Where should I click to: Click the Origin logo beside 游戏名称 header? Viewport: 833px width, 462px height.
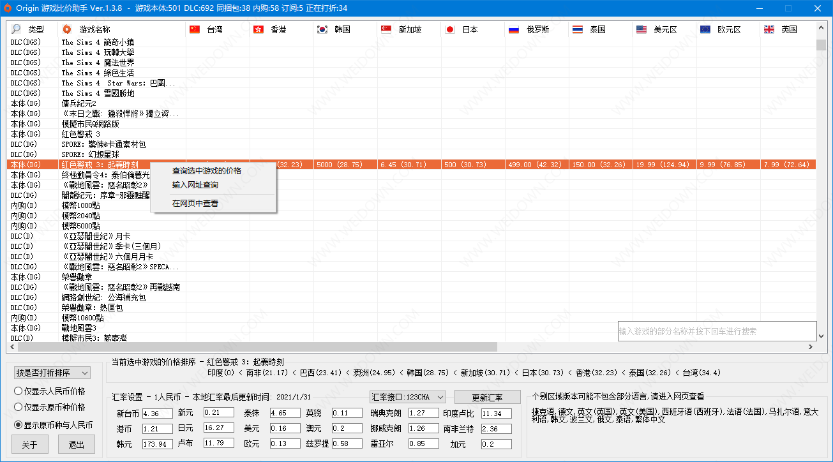tap(67, 29)
